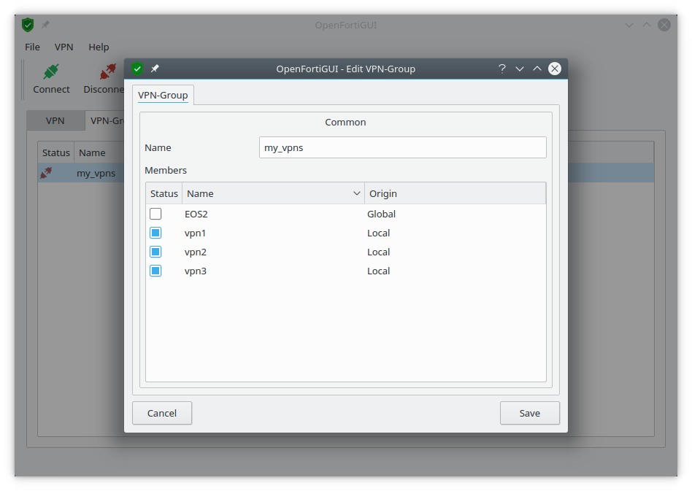Uncheck the vpn2 member checkbox

(x=155, y=252)
